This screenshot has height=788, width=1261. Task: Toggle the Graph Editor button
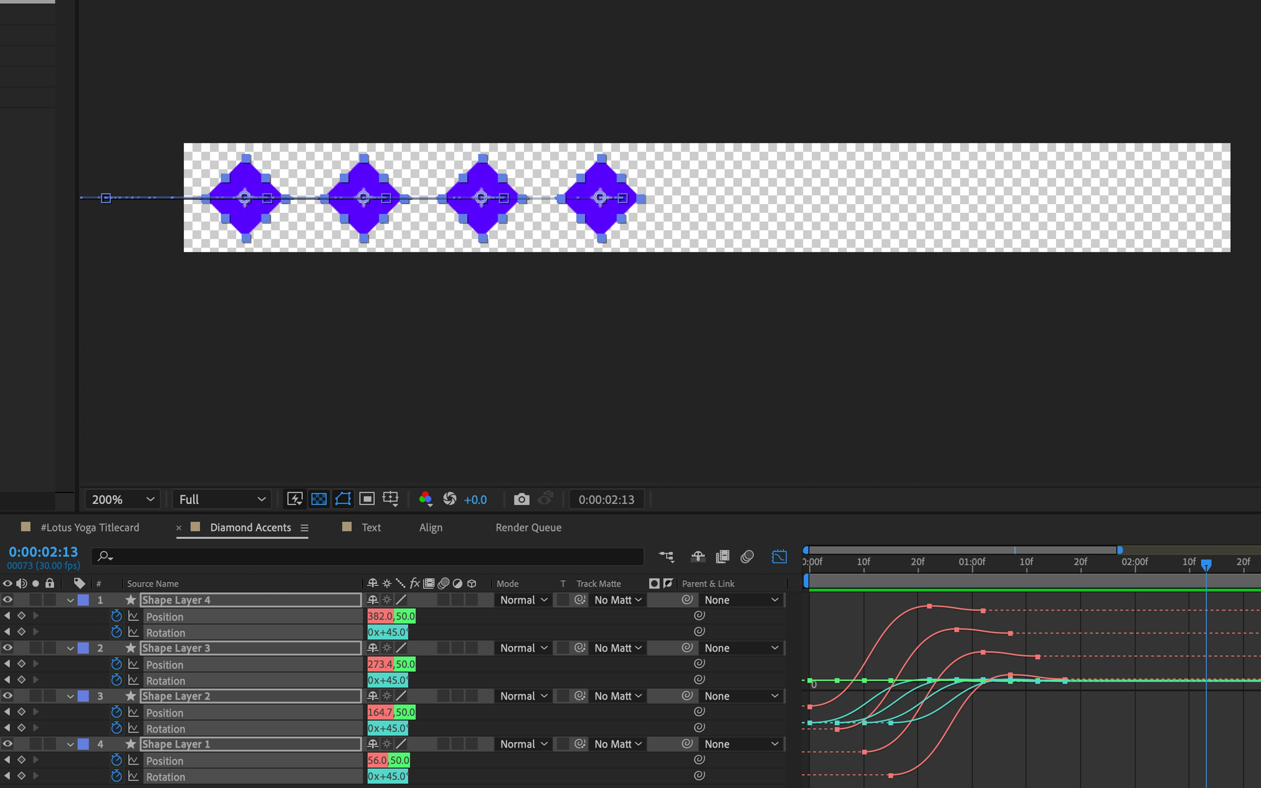coord(779,557)
